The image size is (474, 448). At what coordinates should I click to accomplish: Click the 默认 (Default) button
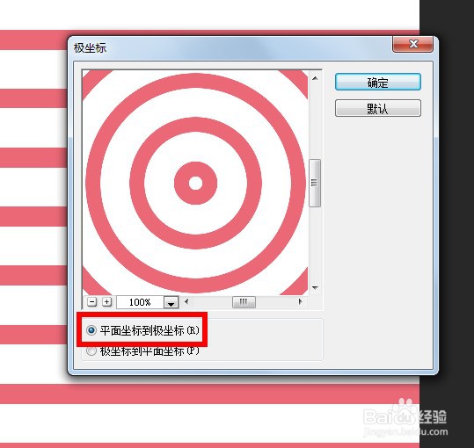[x=378, y=108]
